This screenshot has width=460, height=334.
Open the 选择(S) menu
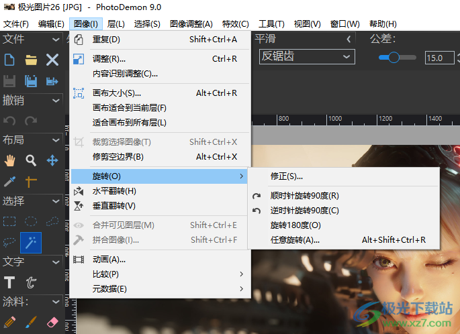(x=147, y=23)
